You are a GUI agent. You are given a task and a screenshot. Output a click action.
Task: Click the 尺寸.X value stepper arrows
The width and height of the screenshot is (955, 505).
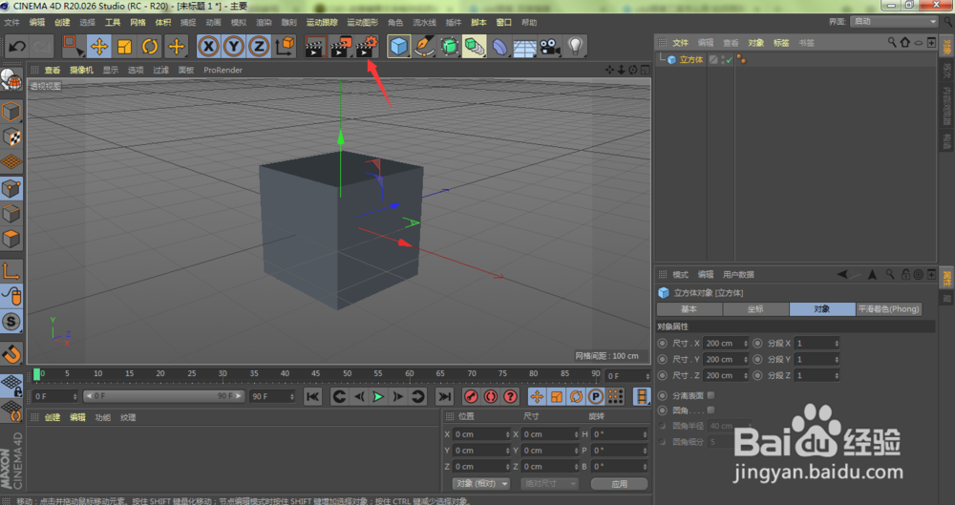coord(746,343)
